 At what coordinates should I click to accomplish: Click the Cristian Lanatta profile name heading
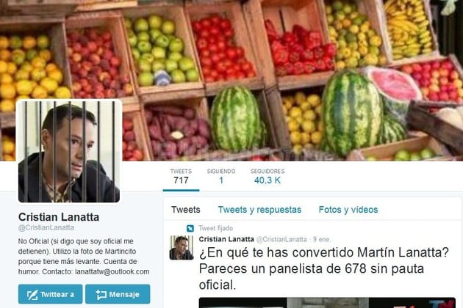(x=59, y=217)
